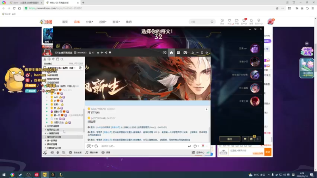Collapse the floating activity widget minus button
Image resolution: width=317 pixels, height=178 pixels.
(307, 44)
